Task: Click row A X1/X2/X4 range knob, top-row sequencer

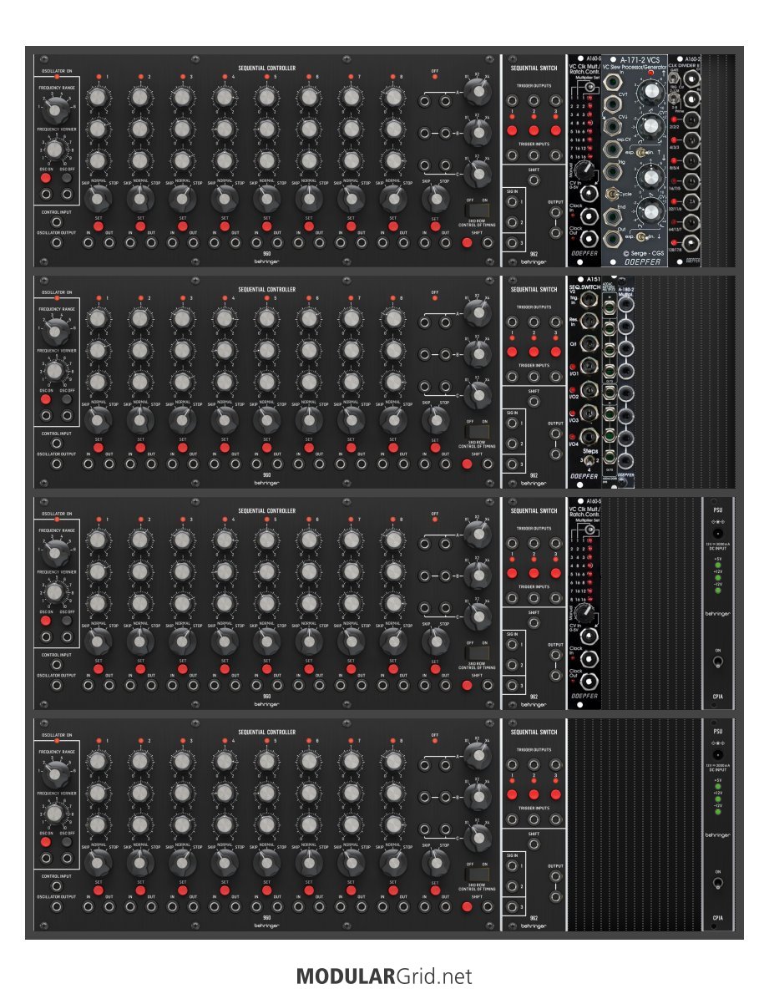Action: tap(477, 94)
